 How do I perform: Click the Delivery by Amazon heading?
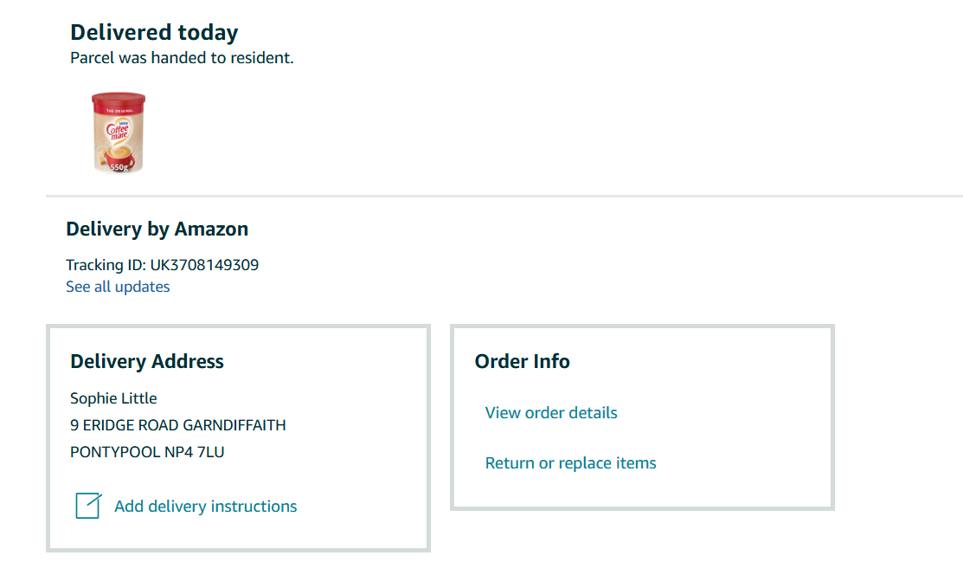(x=157, y=229)
